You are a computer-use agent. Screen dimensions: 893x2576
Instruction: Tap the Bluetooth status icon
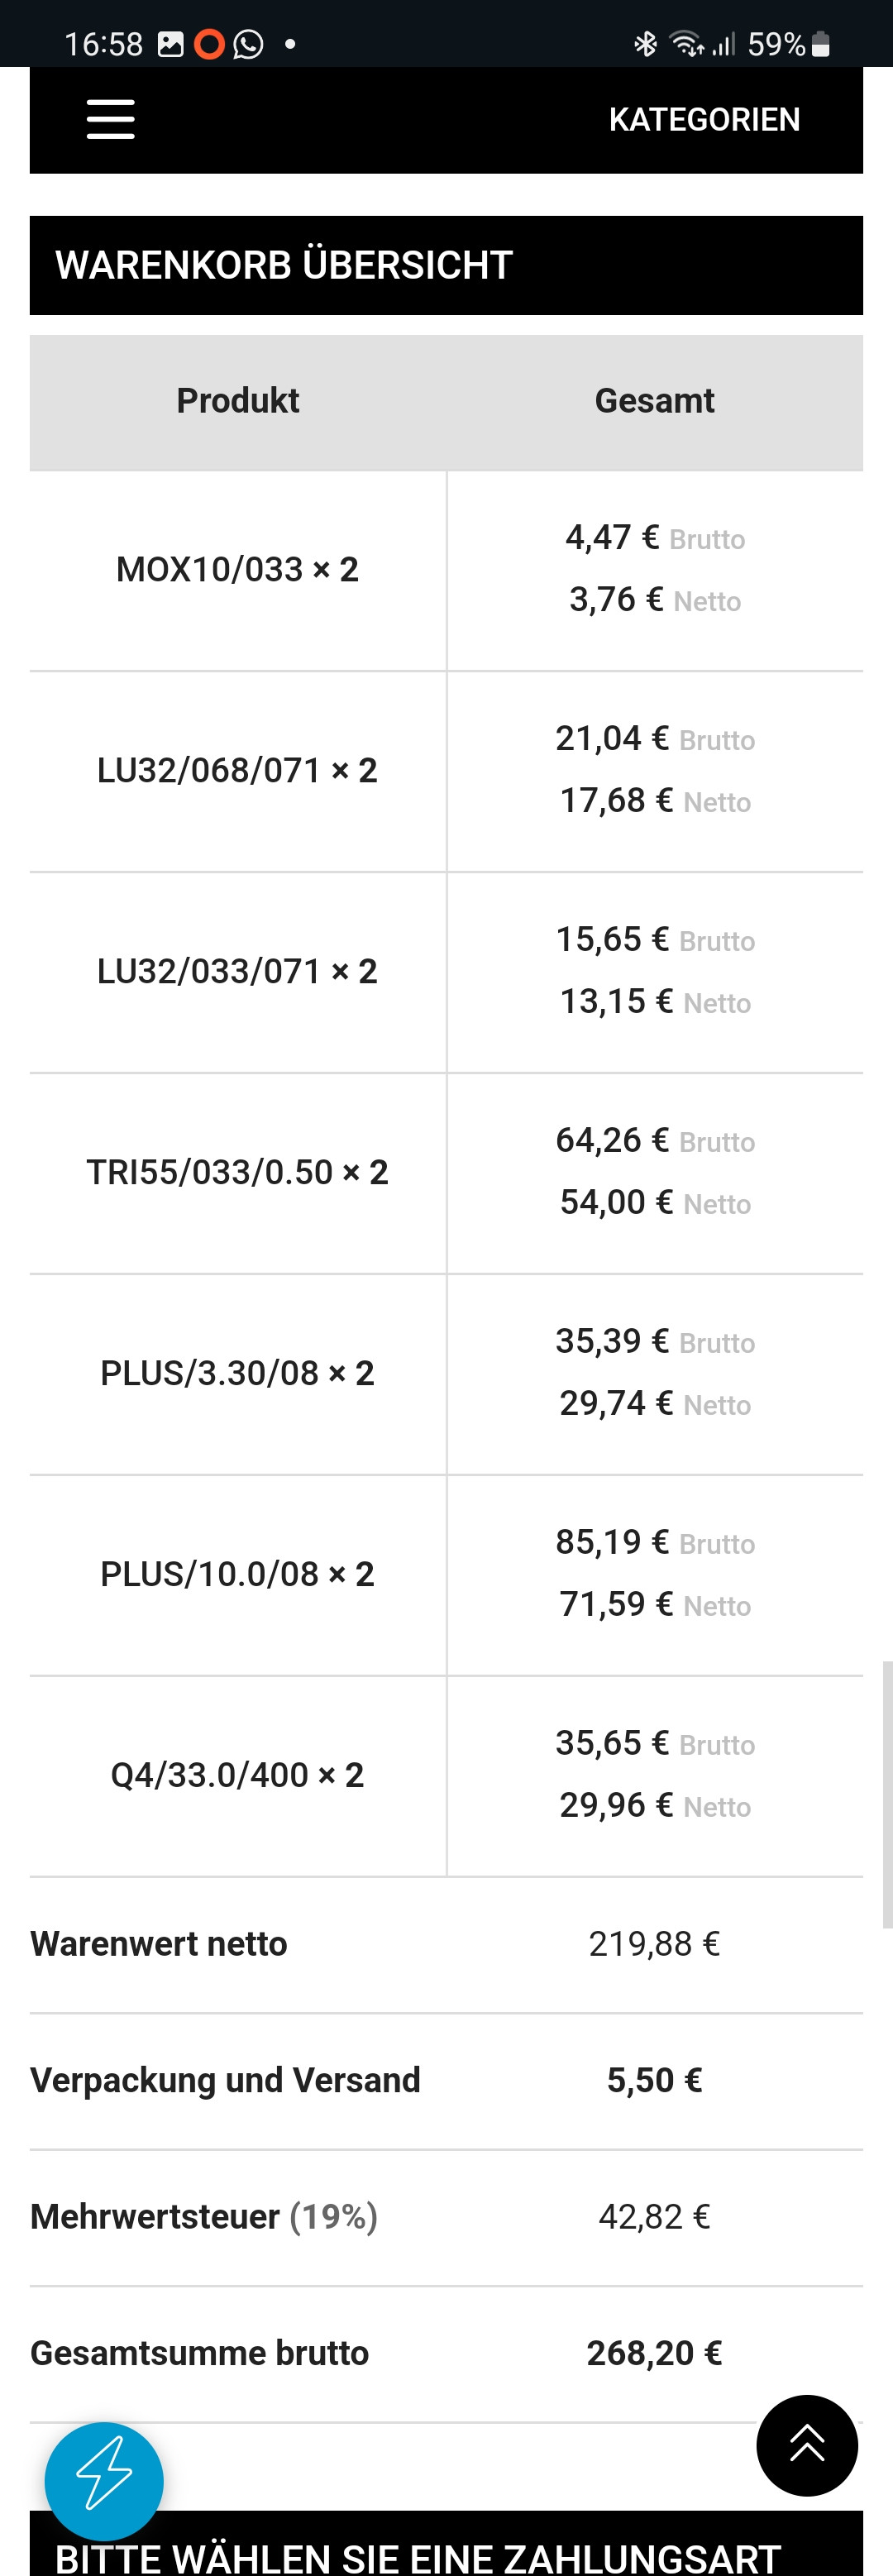pyautogui.click(x=645, y=44)
